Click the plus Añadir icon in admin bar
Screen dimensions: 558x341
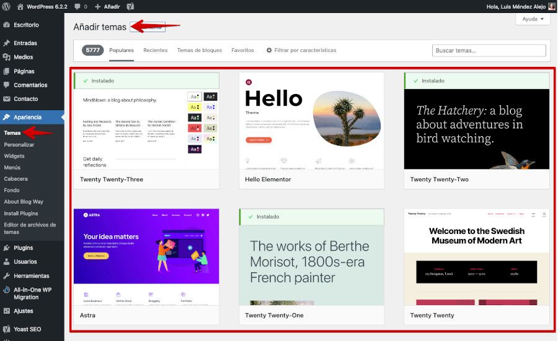97,6
